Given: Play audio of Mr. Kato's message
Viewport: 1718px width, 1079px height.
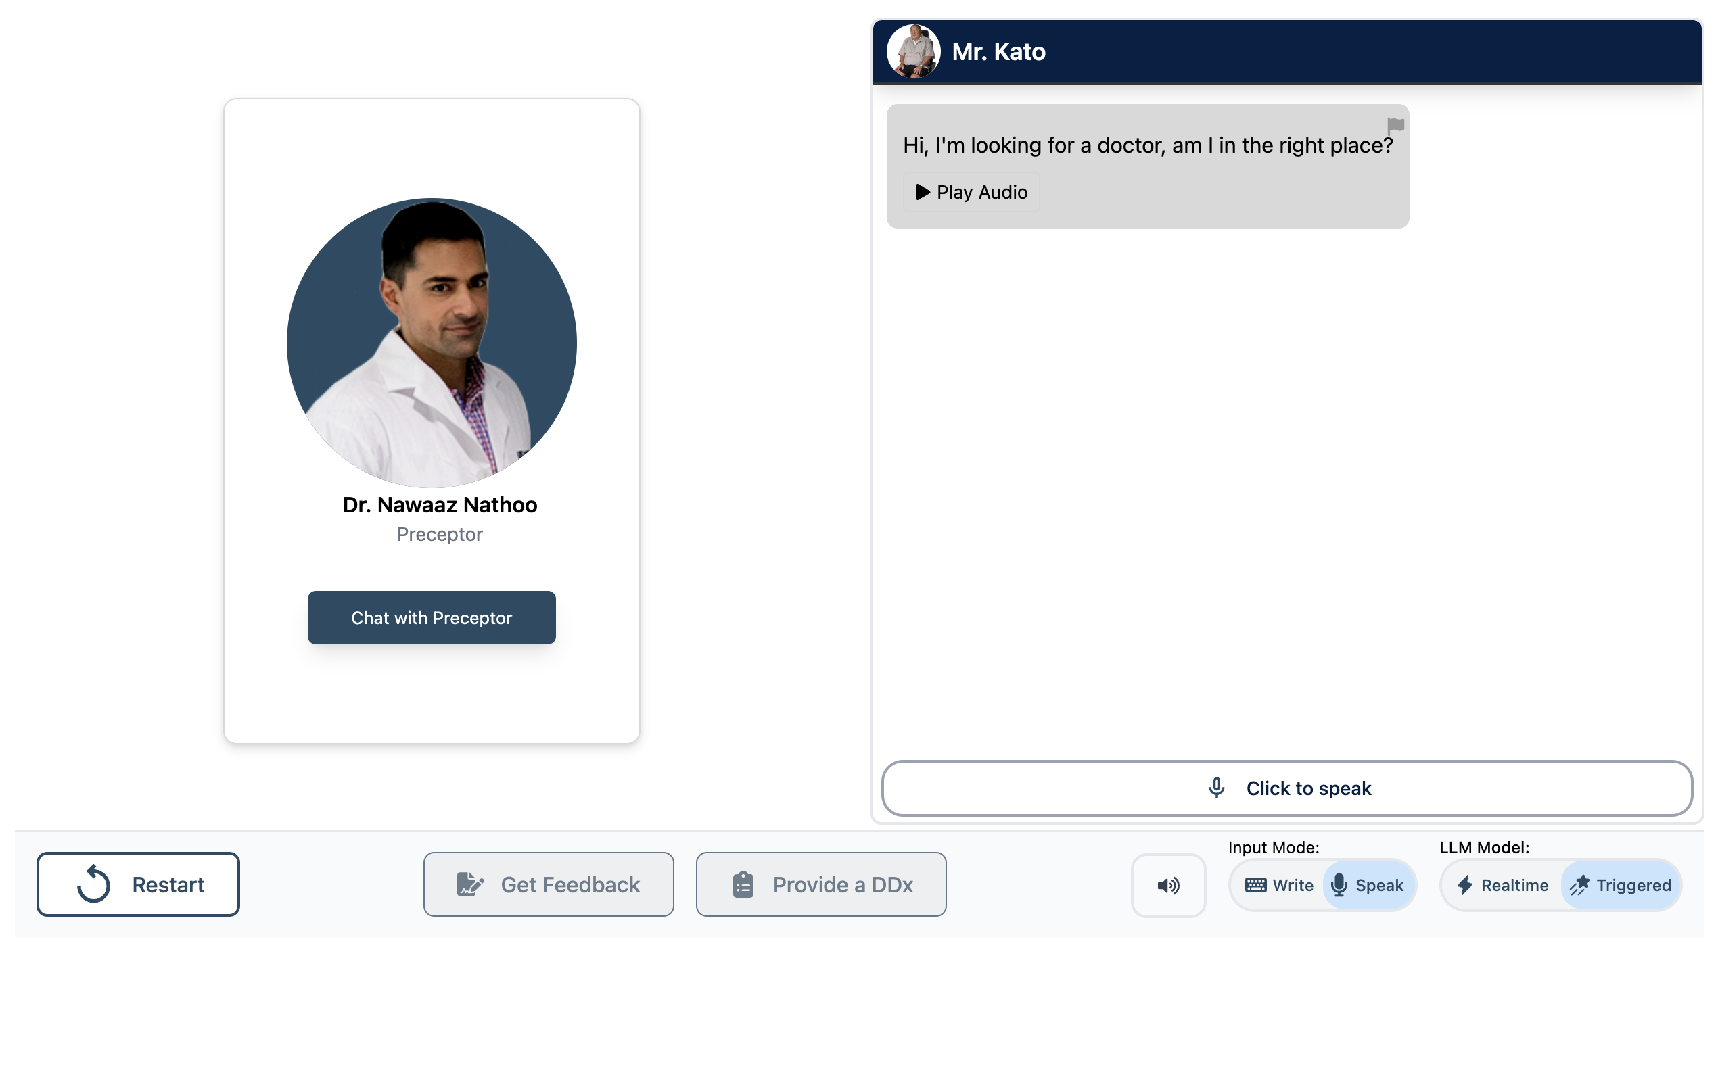Looking at the screenshot, I should pyautogui.click(x=971, y=192).
